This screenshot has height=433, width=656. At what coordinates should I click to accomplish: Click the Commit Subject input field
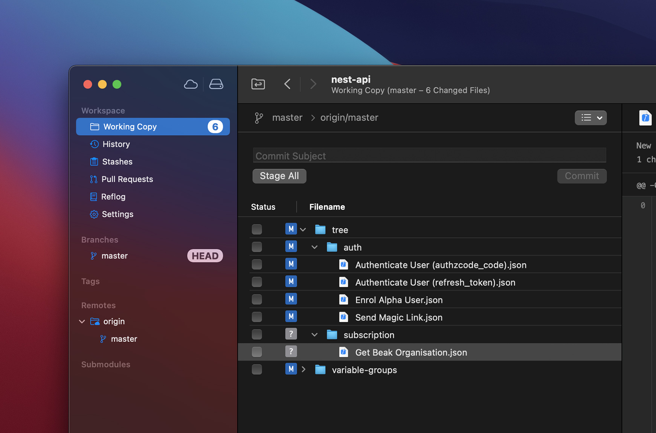coord(429,155)
